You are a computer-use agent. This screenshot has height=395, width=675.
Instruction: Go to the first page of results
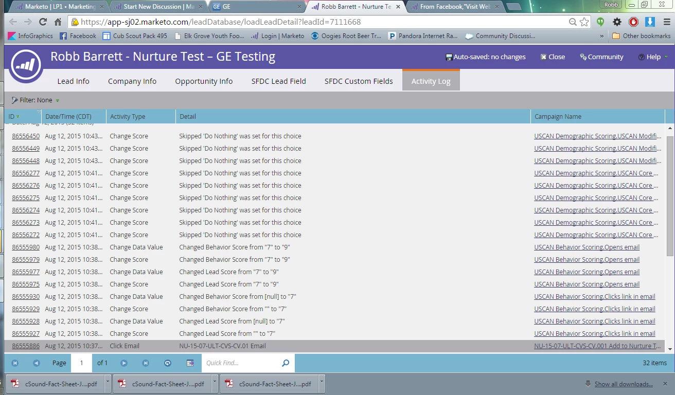coord(15,363)
